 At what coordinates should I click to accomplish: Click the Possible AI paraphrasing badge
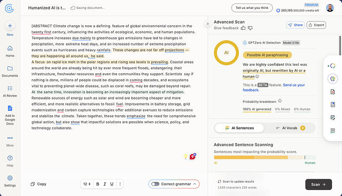pyautogui.click(x=267, y=55)
